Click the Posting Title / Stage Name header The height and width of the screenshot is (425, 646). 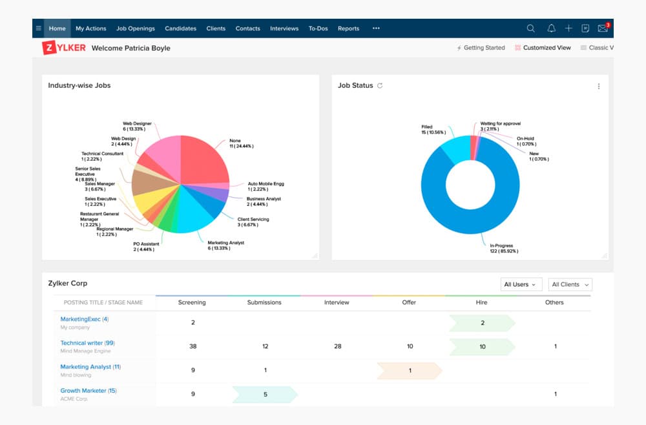coord(103,302)
